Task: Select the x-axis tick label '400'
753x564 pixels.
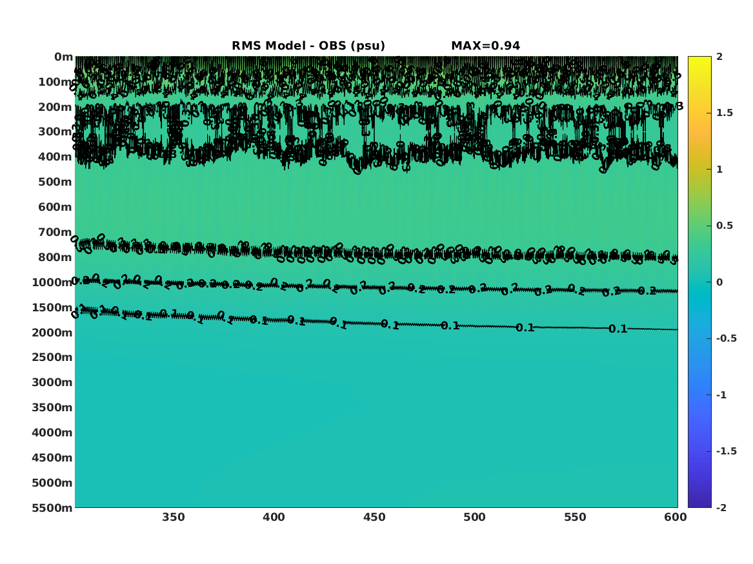Action: point(274,518)
